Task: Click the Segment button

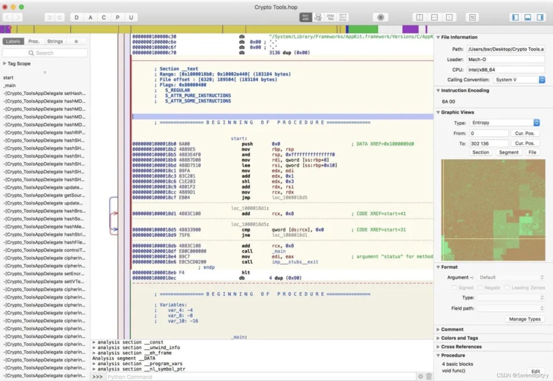Action: [508, 152]
